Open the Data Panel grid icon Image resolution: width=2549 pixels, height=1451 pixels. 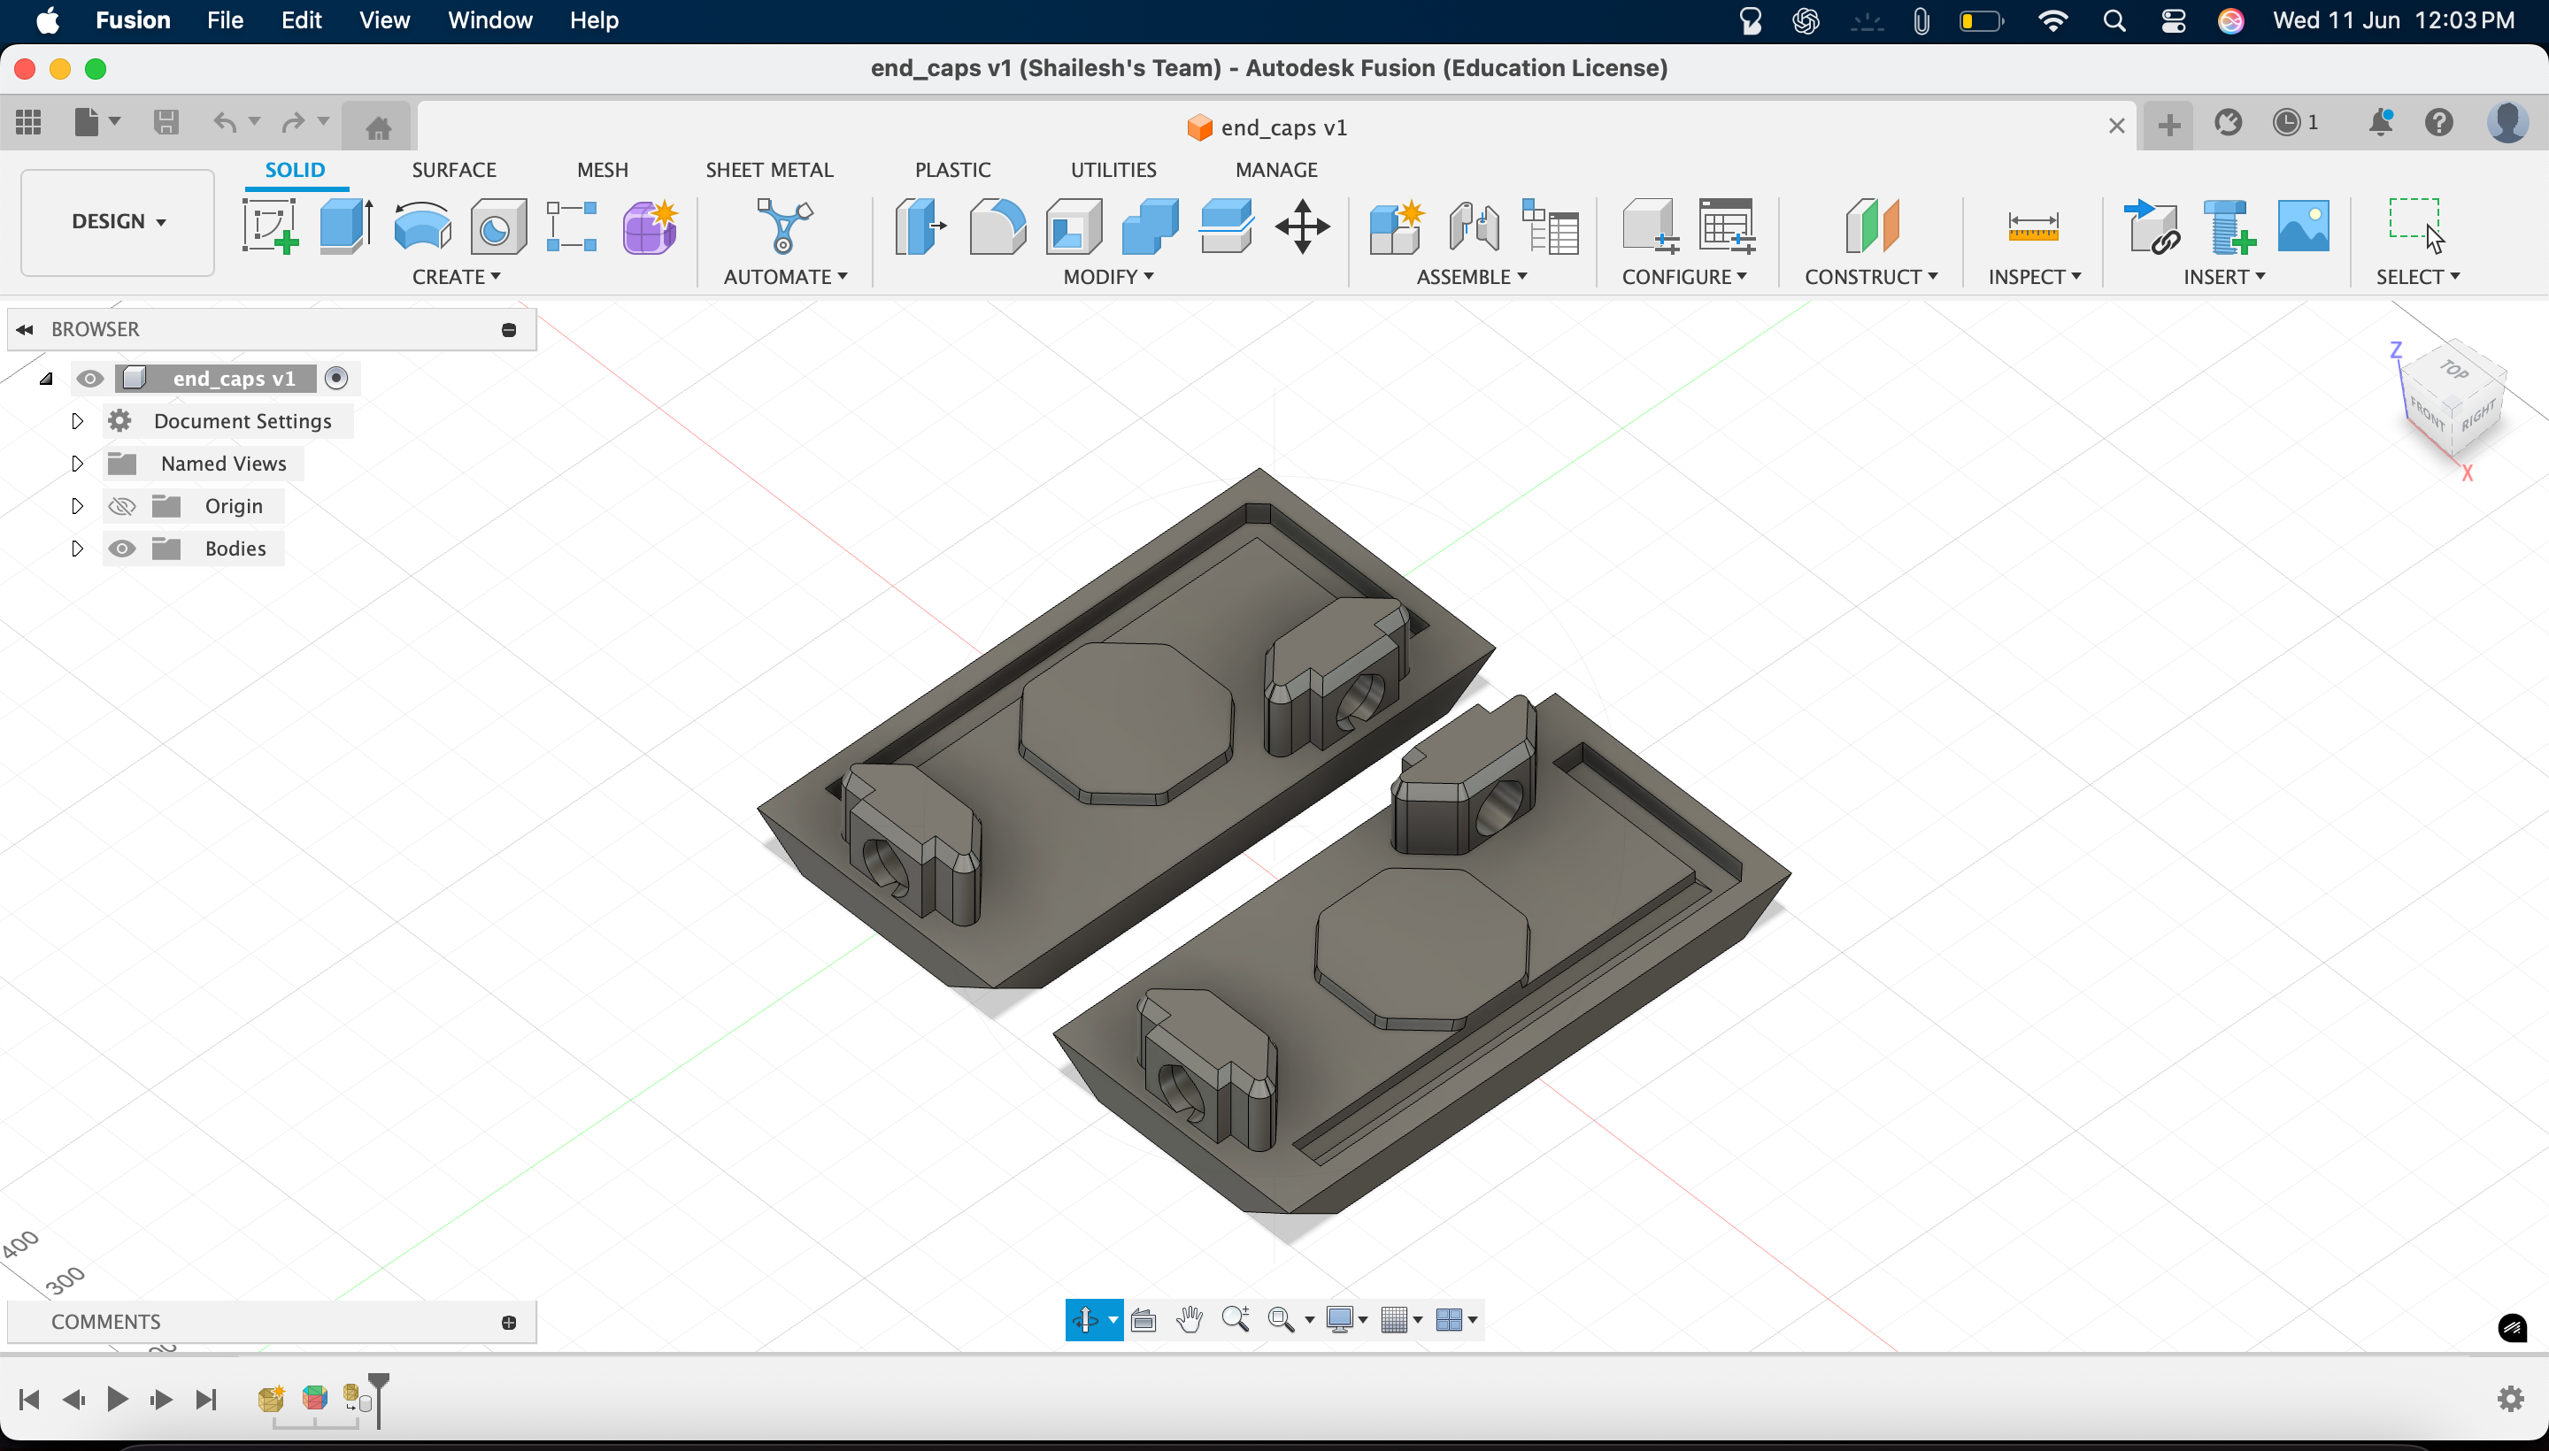28,123
